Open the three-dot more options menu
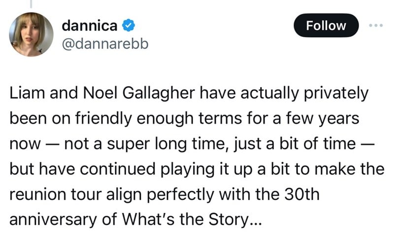Viewport: 394px width, 237px height. (375, 25)
